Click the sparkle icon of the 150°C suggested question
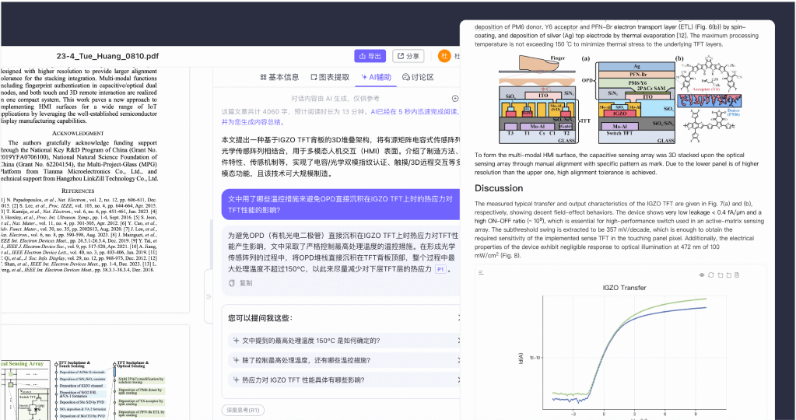 click(x=236, y=341)
